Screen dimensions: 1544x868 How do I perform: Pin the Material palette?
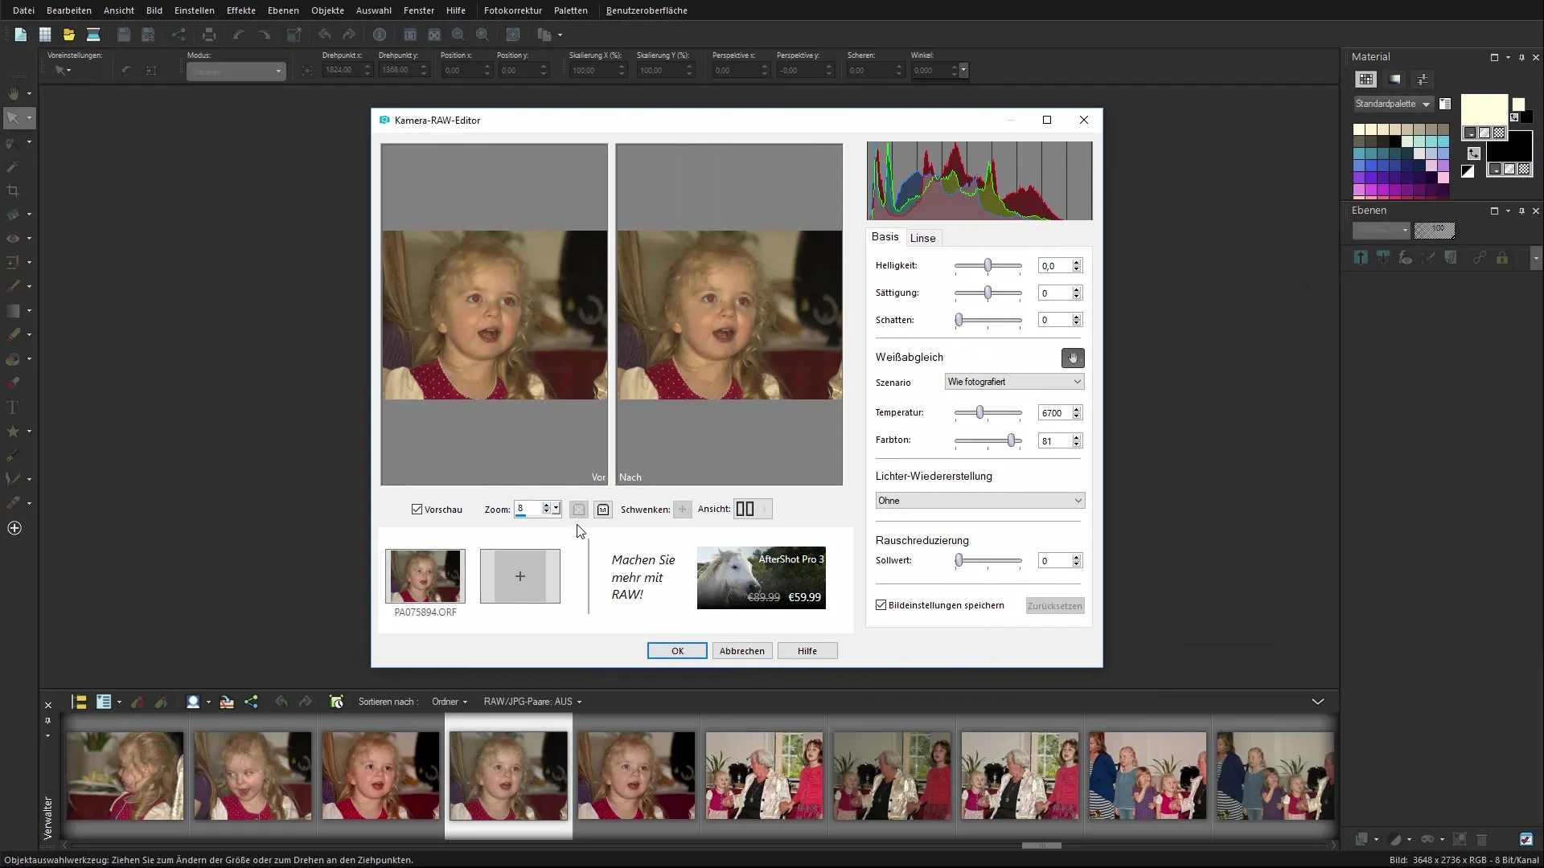1521,57
